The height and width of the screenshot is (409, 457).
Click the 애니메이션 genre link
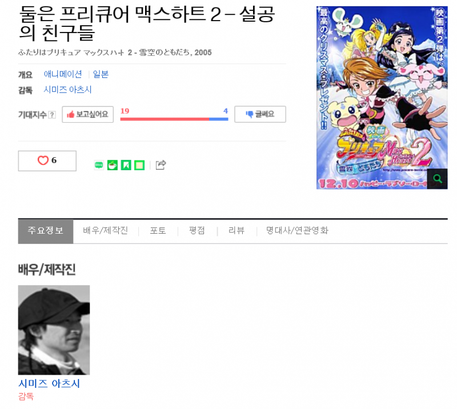(63, 74)
